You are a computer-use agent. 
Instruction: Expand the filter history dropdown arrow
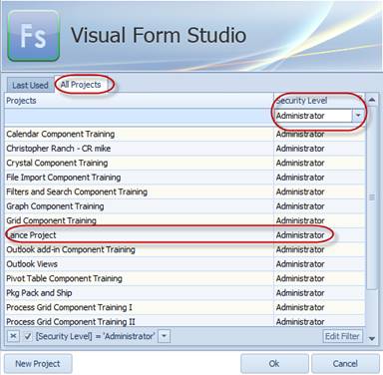tap(164, 336)
